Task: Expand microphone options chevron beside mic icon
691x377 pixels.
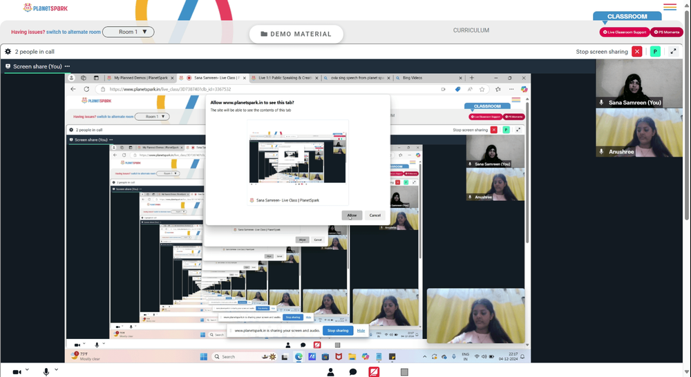Action: pos(56,369)
